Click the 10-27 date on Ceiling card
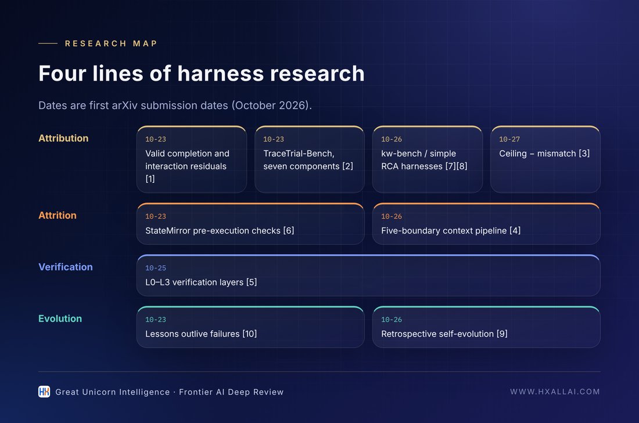This screenshot has width=639, height=423. point(509,139)
